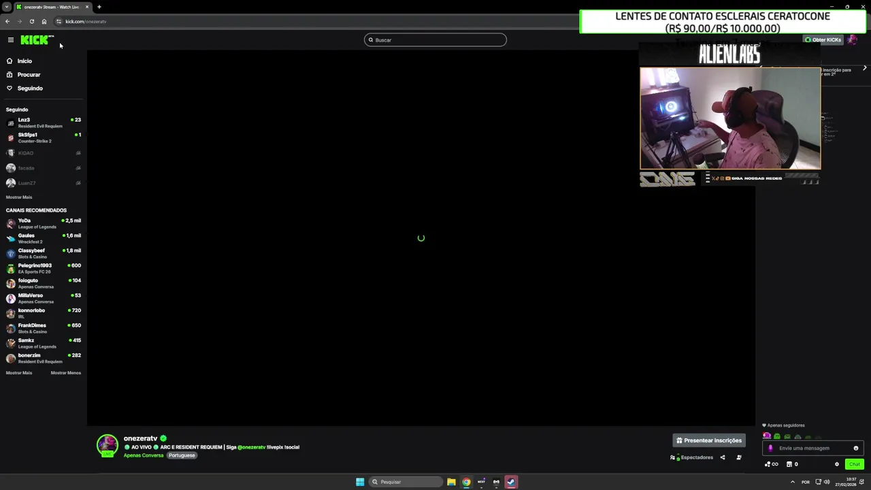Click the purple chat identity icon
871x490 pixels.
pos(770,448)
